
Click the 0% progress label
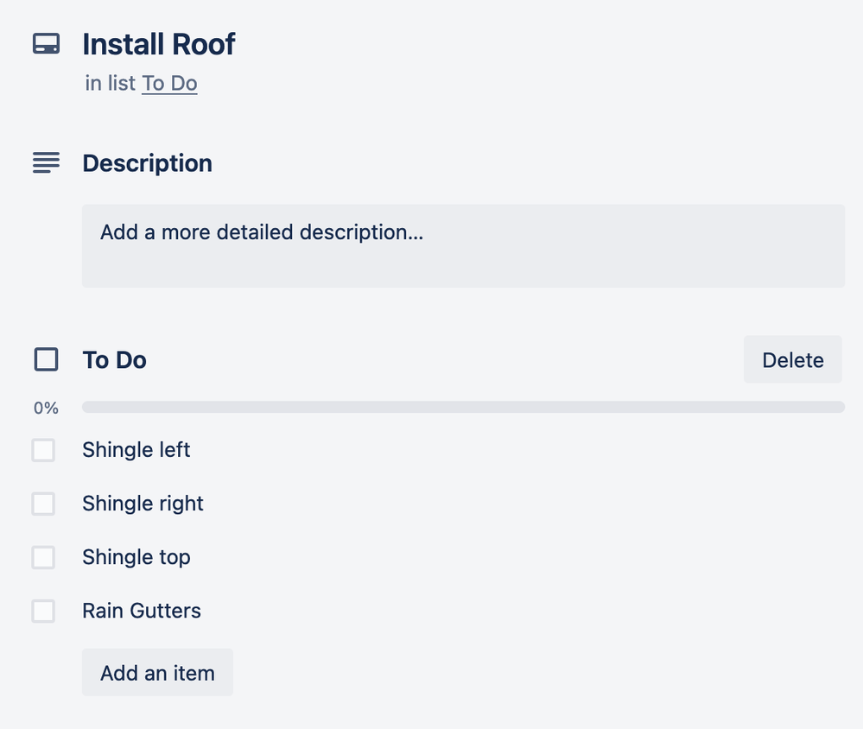click(x=46, y=408)
